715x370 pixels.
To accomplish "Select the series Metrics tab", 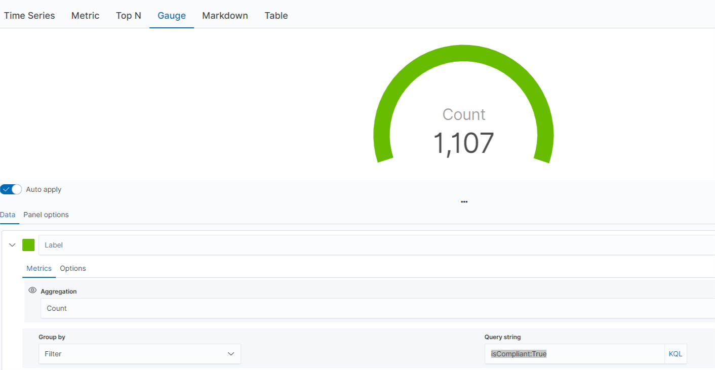I will pyautogui.click(x=39, y=268).
